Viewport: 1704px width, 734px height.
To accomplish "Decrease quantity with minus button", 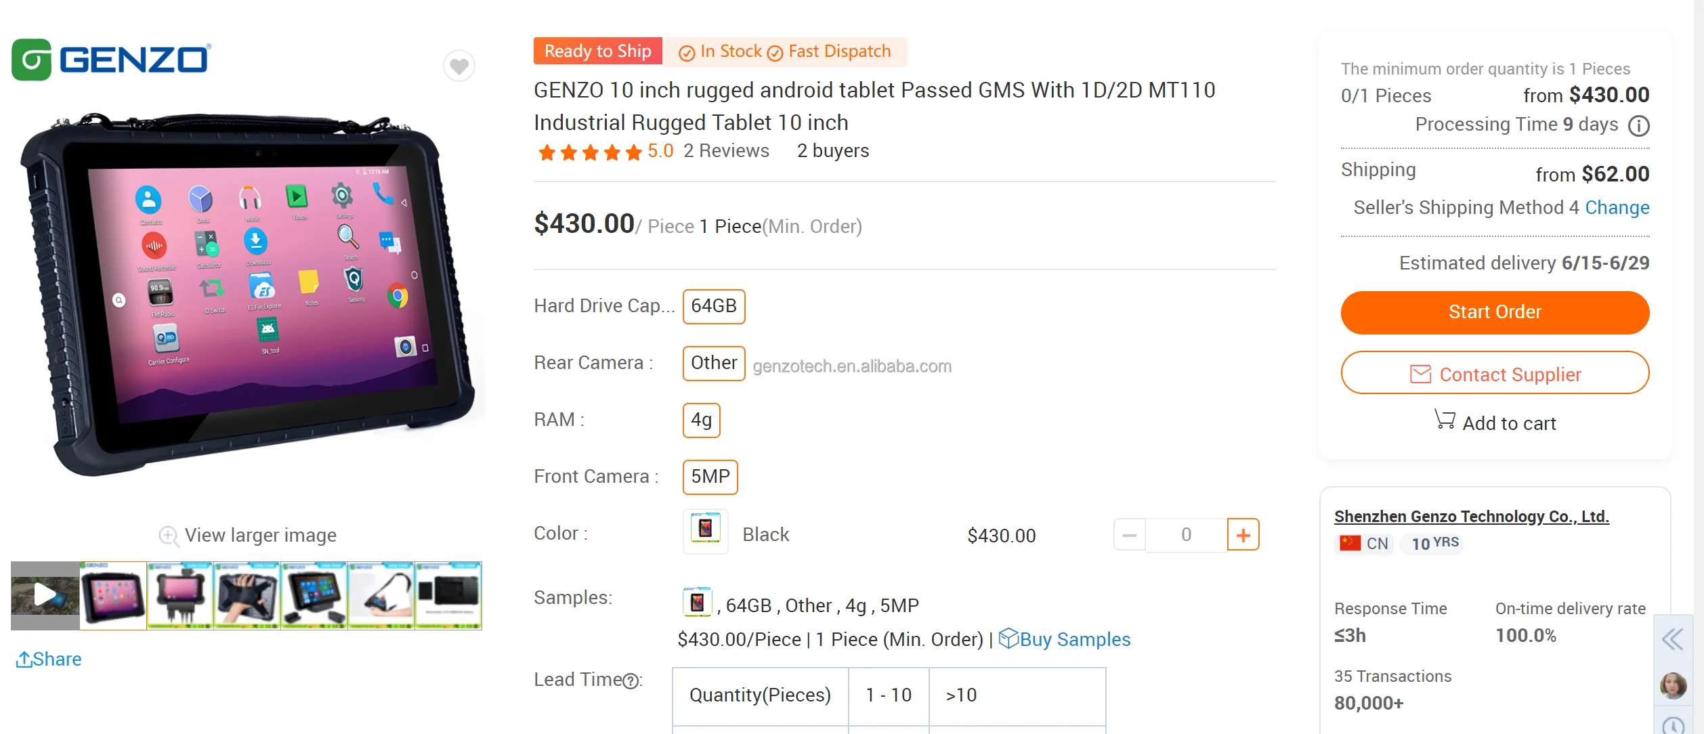I will coord(1129,535).
